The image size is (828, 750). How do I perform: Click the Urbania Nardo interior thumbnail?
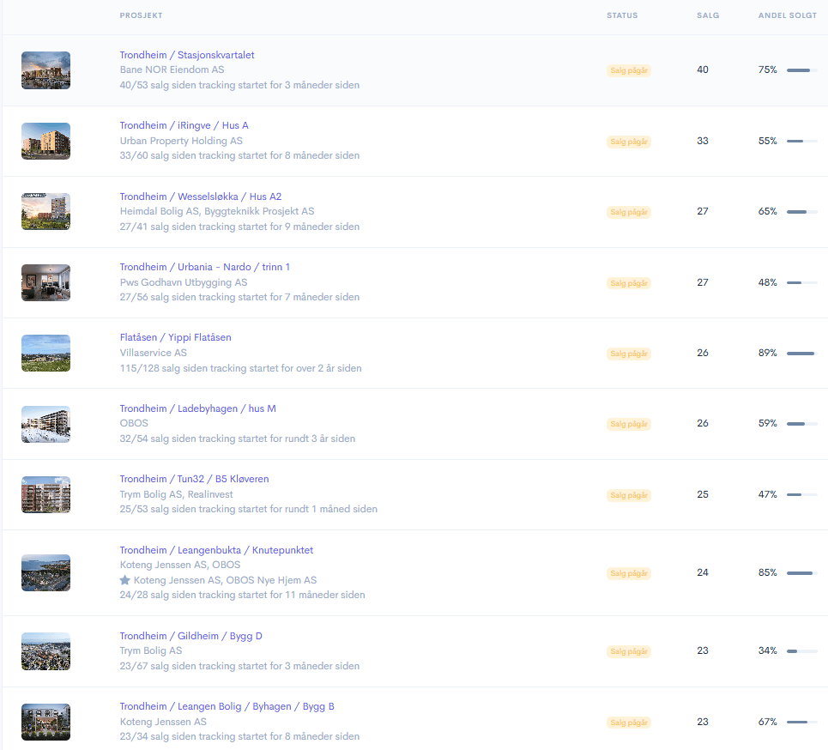click(x=46, y=282)
